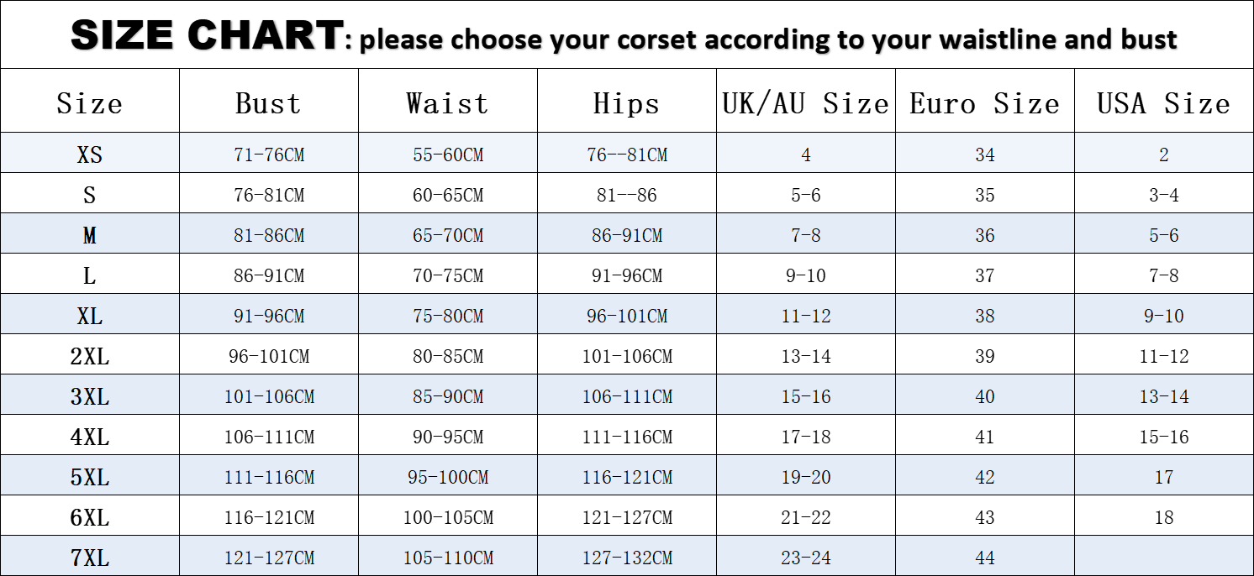Click the USA Size column header
The width and height of the screenshot is (1254, 576).
pos(1163,103)
